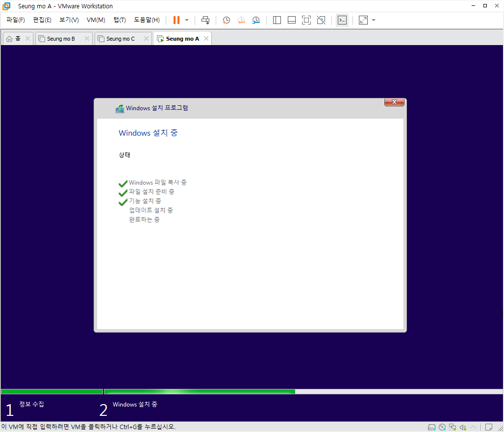Close the Seung mo B tab
Viewport: 504px width, 432px height.
coord(87,39)
